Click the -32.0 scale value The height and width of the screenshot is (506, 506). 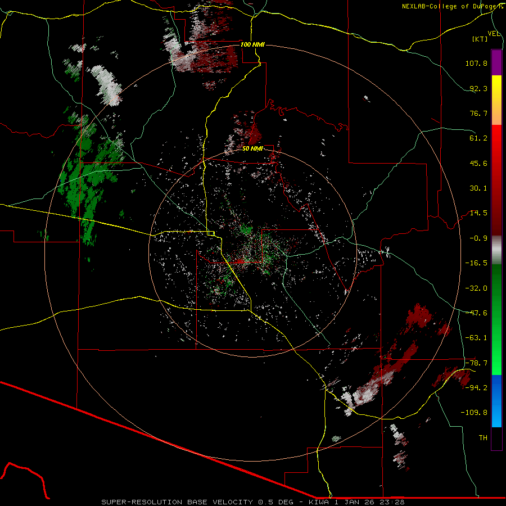[x=476, y=288]
